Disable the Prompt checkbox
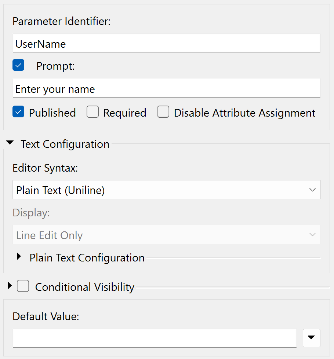This screenshot has width=334, height=359. tap(18, 65)
